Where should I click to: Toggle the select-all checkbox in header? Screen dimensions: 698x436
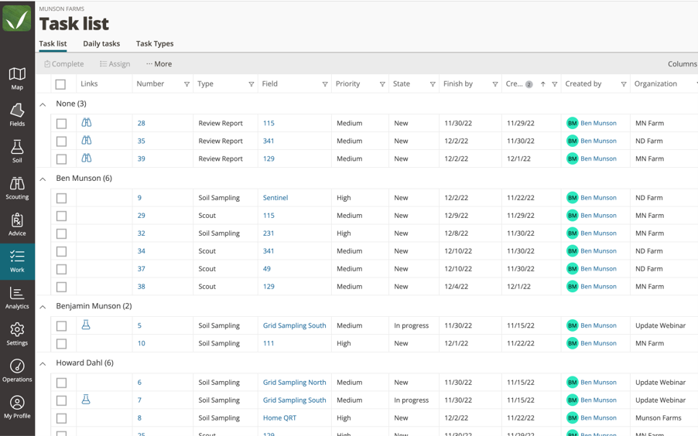[x=60, y=84]
